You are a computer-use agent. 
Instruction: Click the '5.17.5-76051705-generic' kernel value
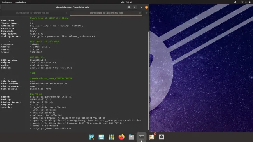(51, 97)
